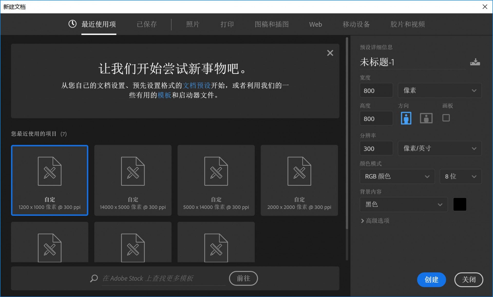493x297 pixels.
Task: Enable the 画板 (artboard) checkbox
Action: (446, 118)
